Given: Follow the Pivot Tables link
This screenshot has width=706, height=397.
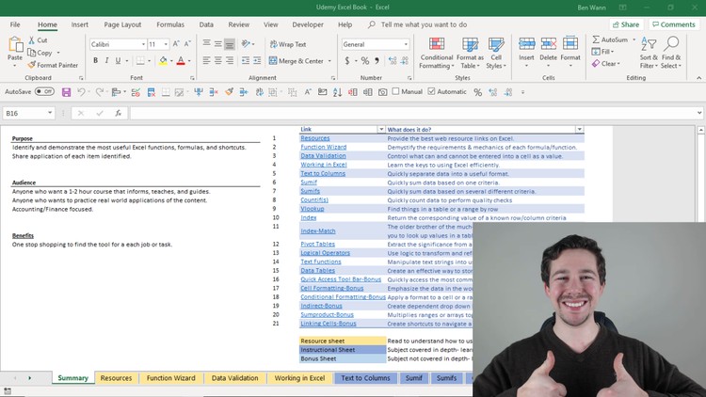Looking at the screenshot, I should (x=318, y=244).
